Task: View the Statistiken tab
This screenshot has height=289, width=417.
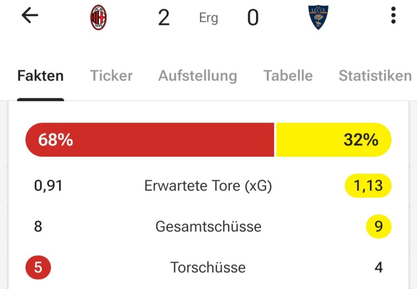Action: coord(375,76)
